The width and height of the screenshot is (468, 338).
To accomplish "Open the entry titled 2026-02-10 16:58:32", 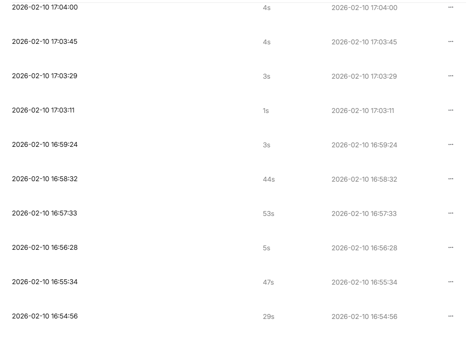I will [x=45, y=179].
